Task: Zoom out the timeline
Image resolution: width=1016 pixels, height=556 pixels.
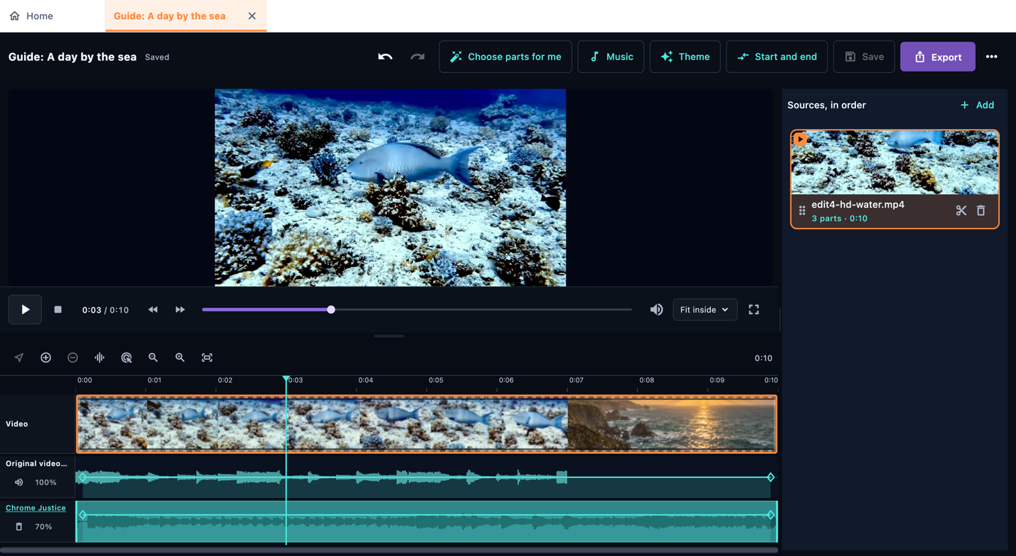Action: (x=153, y=358)
